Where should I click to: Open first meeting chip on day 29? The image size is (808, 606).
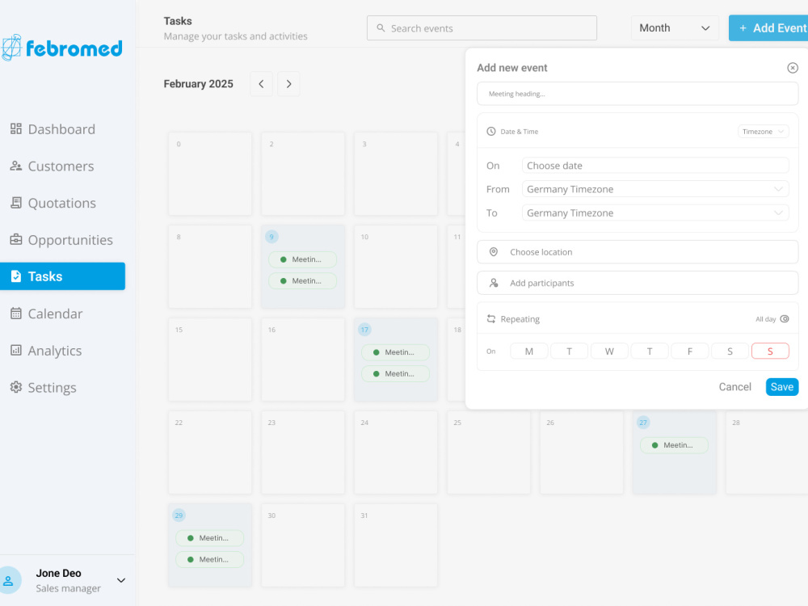[210, 538]
